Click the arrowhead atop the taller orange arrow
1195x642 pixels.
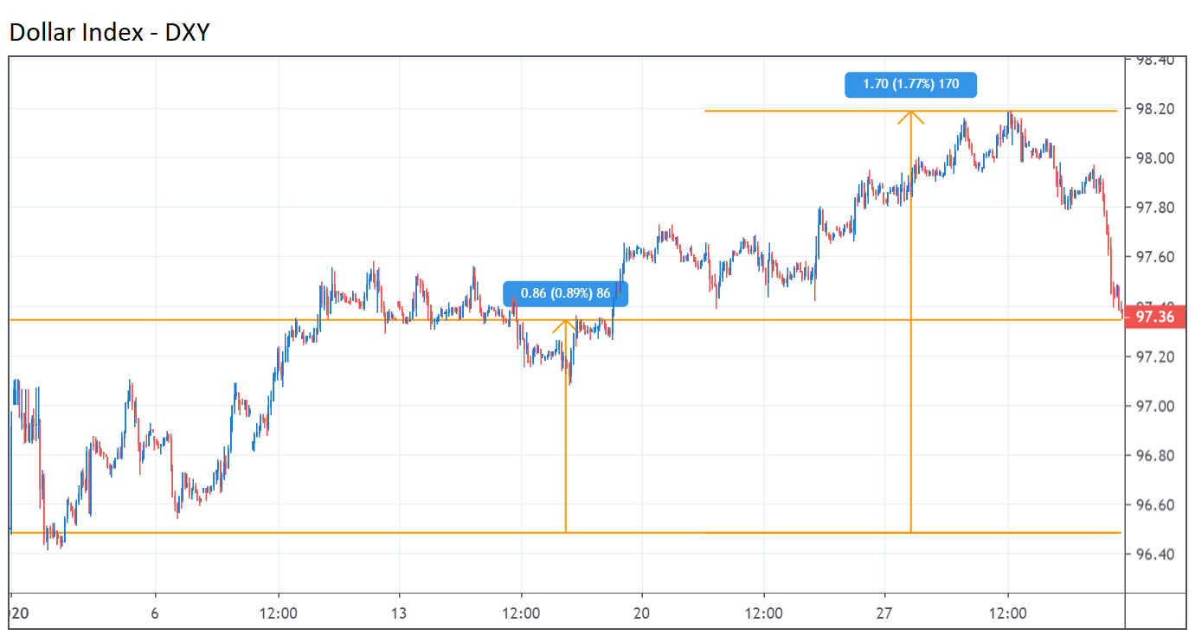(910, 115)
